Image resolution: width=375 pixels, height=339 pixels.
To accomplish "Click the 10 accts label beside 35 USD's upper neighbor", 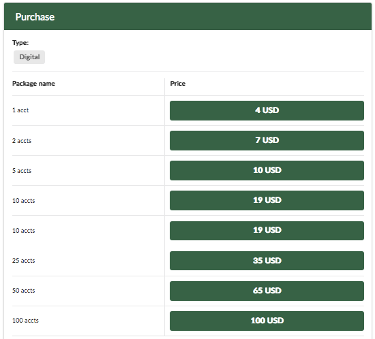I will click(24, 231).
